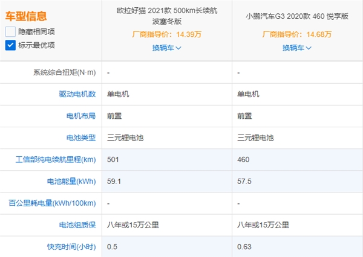Click 前置 in the 小鹏G3 column
Image resolution: width=363 pixels, height=257 pixels.
[x=244, y=116]
